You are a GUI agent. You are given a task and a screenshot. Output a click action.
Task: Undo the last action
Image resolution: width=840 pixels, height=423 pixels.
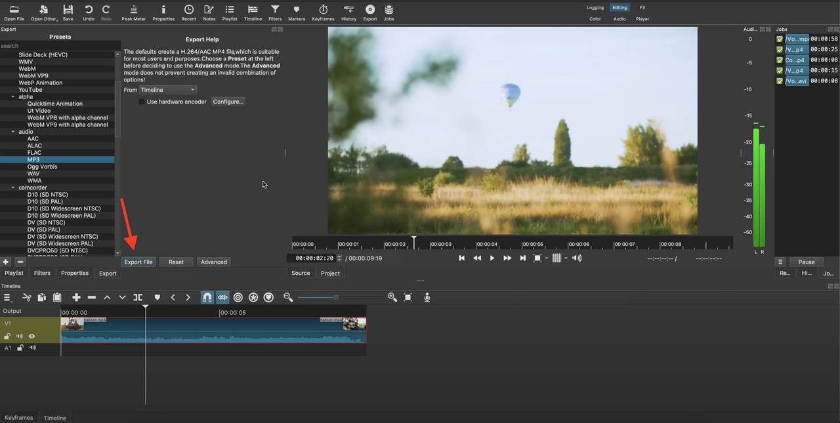click(x=89, y=12)
